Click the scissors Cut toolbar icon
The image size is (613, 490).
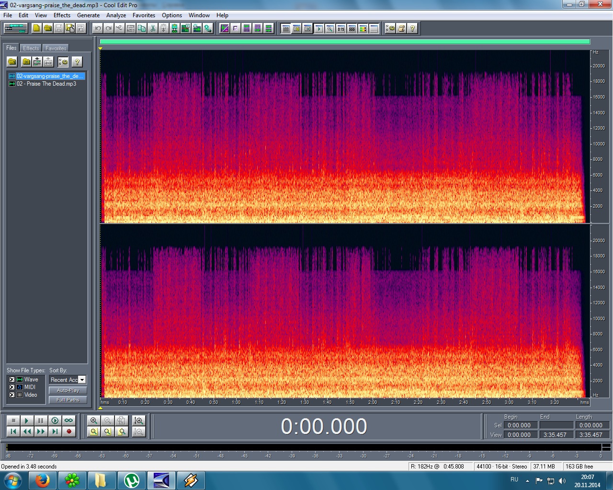pos(153,28)
